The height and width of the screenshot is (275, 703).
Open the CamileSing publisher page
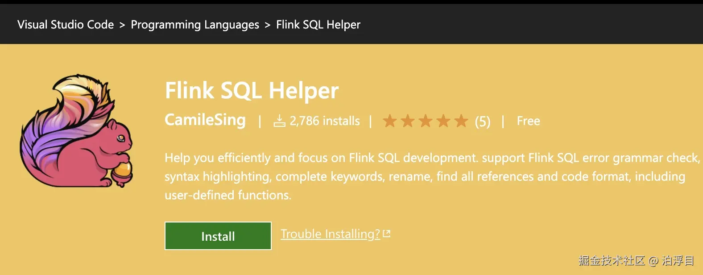[x=205, y=120]
